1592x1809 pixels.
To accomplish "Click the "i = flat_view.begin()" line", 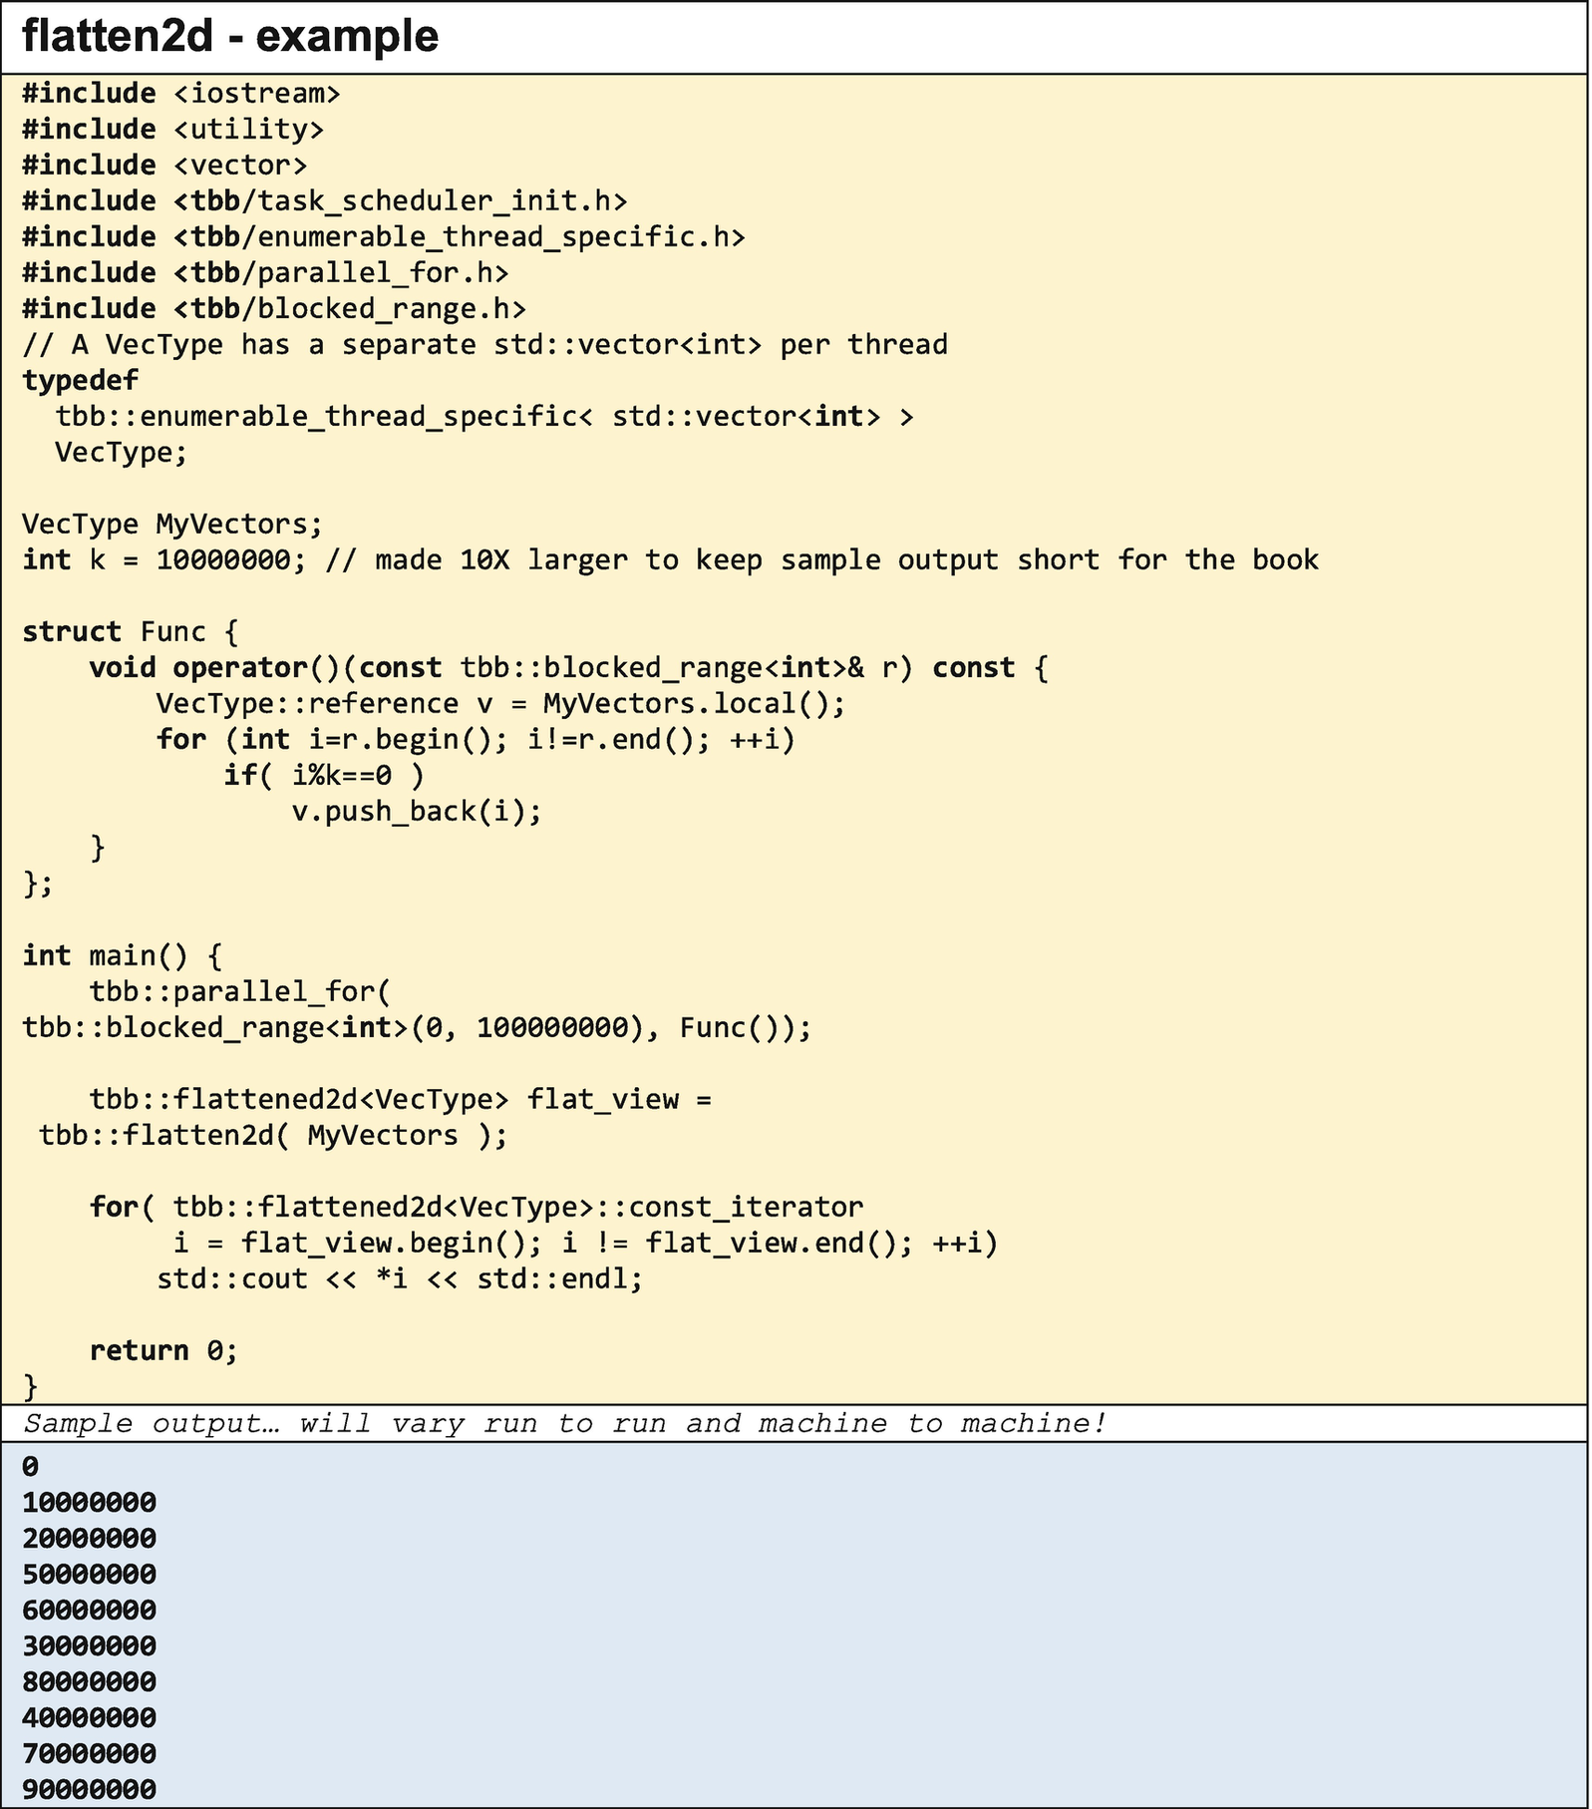I will pyautogui.click(x=586, y=1243).
